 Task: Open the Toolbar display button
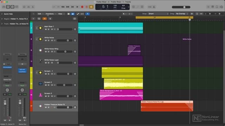point(17,7)
